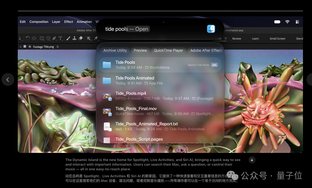The height and width of the screenshot is (188, 312).
Task: Open the Animation menu
Action: [84, 22]
